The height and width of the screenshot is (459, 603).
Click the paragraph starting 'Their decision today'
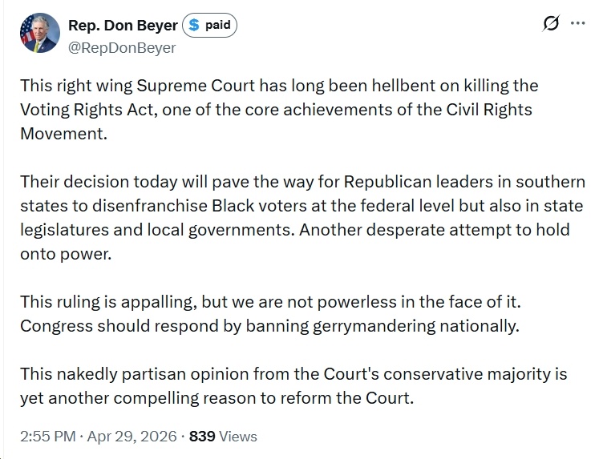click(x=301, y=204)
